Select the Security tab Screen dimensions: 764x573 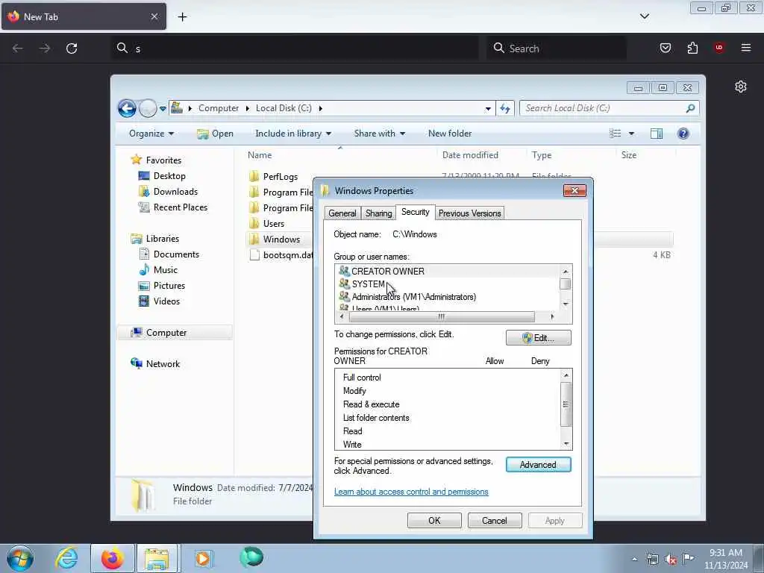pyautogui.click(x=415, y=212)
